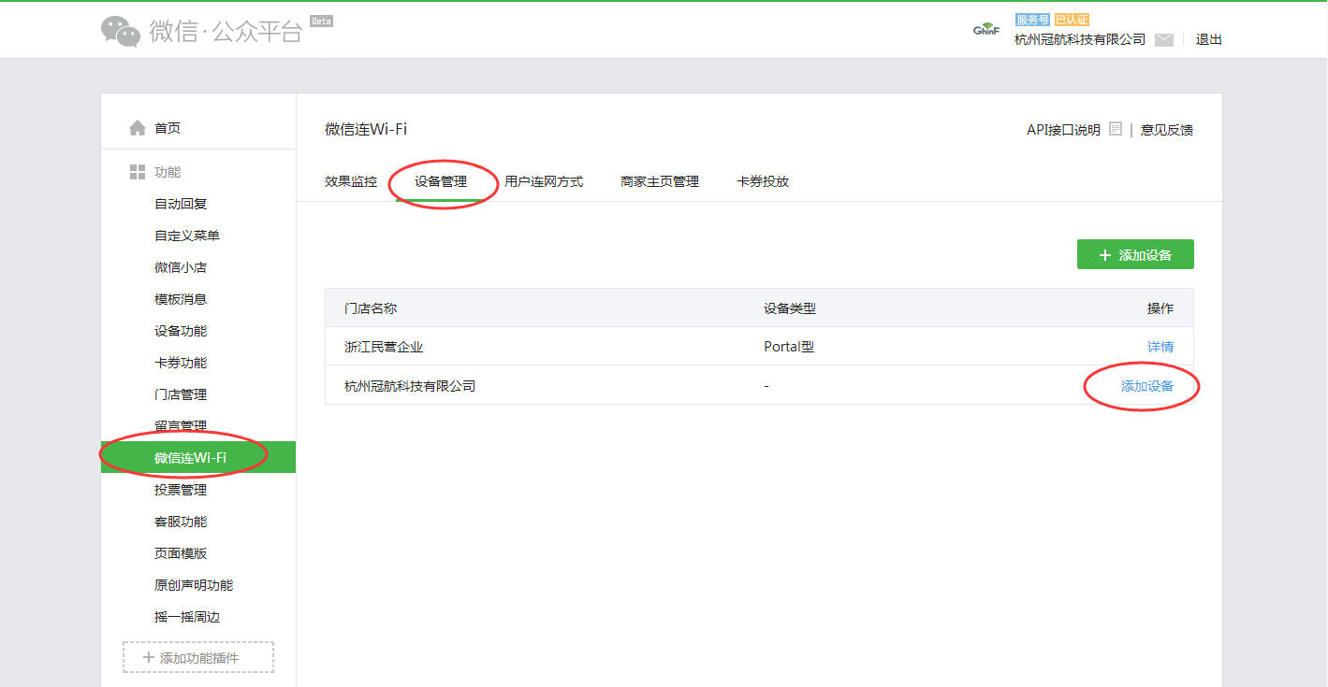Switch to the 卡券投放 tab

click(x=763, y=181)
